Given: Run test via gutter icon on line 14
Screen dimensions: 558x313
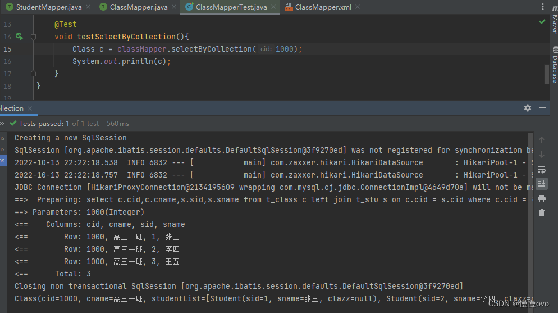Looking at the screenshot, I should [x=19, y=37].
